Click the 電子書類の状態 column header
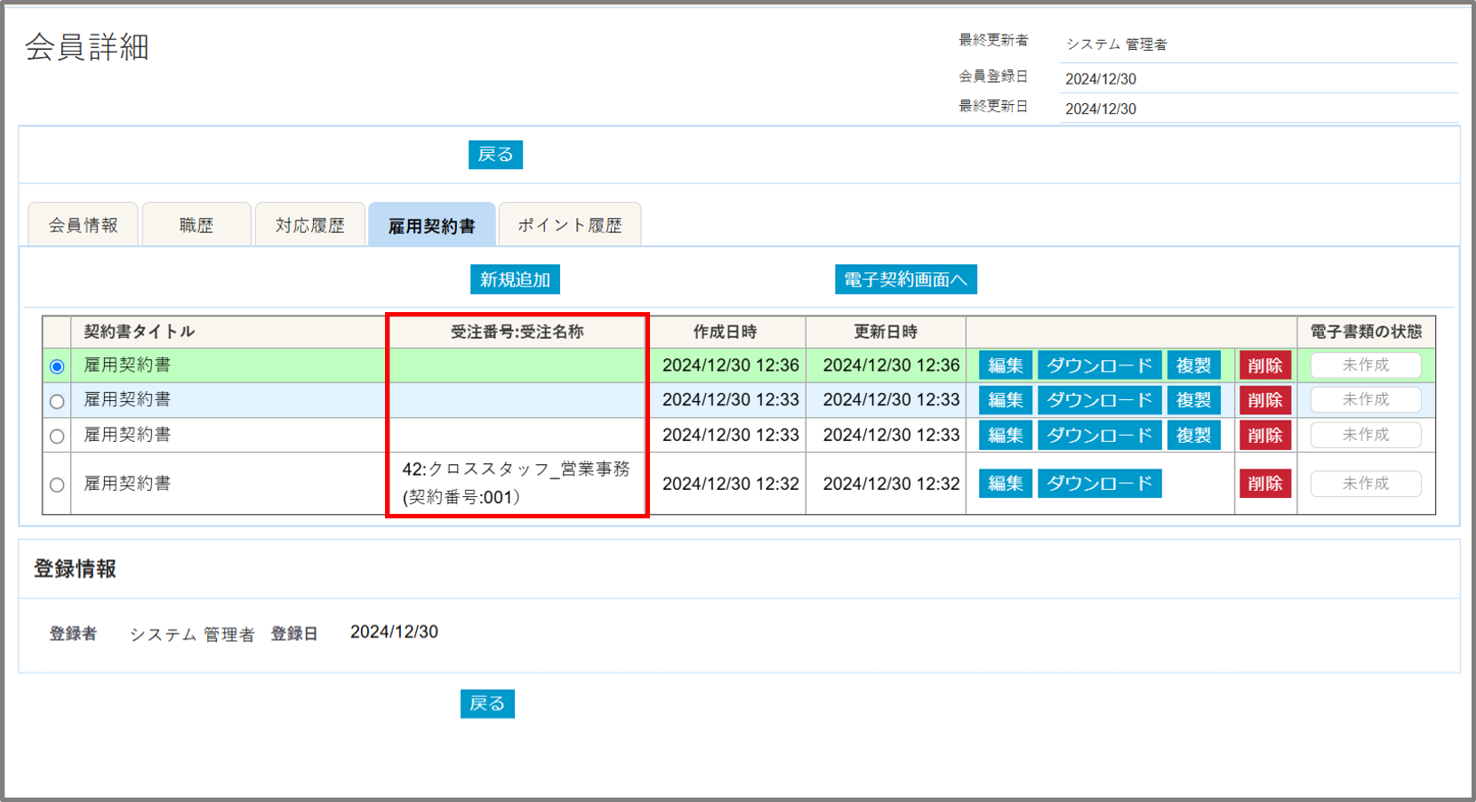The image size is (1476, 802). tap(1367, 332)
